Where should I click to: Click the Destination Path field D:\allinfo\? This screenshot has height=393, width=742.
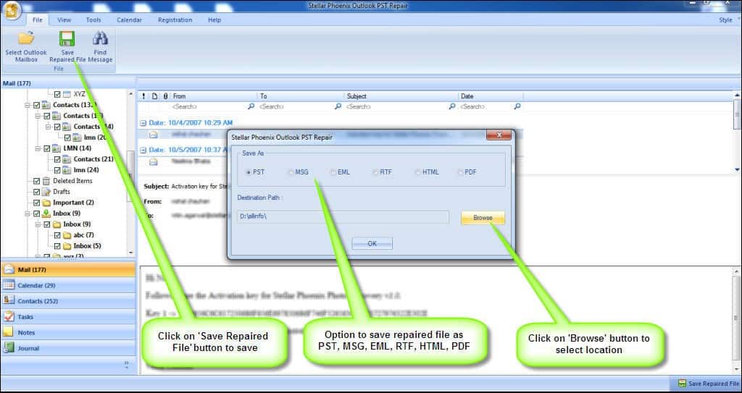click(343, 217)
